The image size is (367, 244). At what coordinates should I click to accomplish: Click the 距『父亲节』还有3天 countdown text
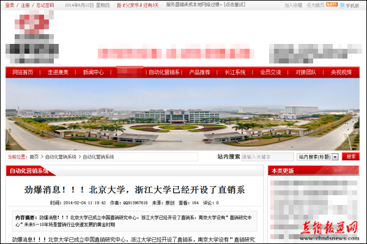click(x=138, y=5)
